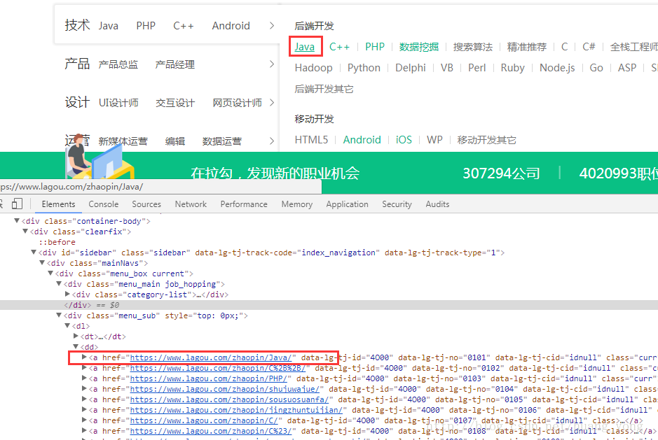The width and height of the screenshot is (658, 440).
Task: Click Android in the 技术 category row
Action: coord(231,26)
